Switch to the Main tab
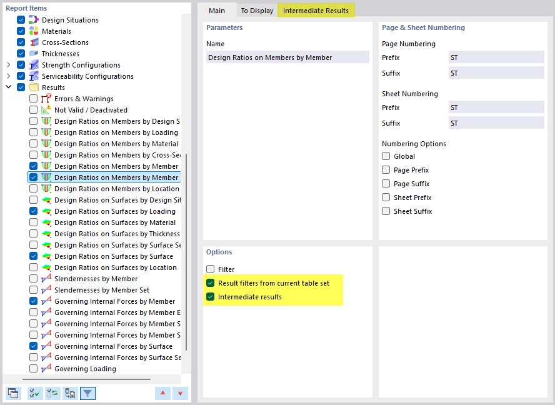Image resolution: width=555 pixels, height=405 pixels. tap(216, 10)
